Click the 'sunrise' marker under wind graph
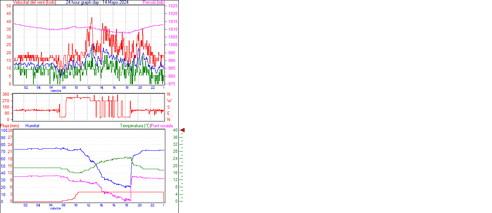Image resolution: width=492 pixels, height=213 pixels. click(x=56, y=91)
